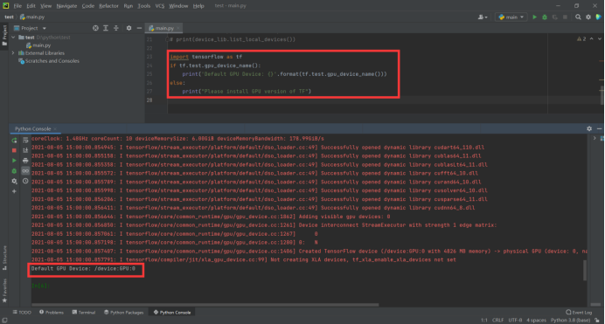605x324 pixels.
Task: Click the Run with Coverage icon
Action: (555, 17)
